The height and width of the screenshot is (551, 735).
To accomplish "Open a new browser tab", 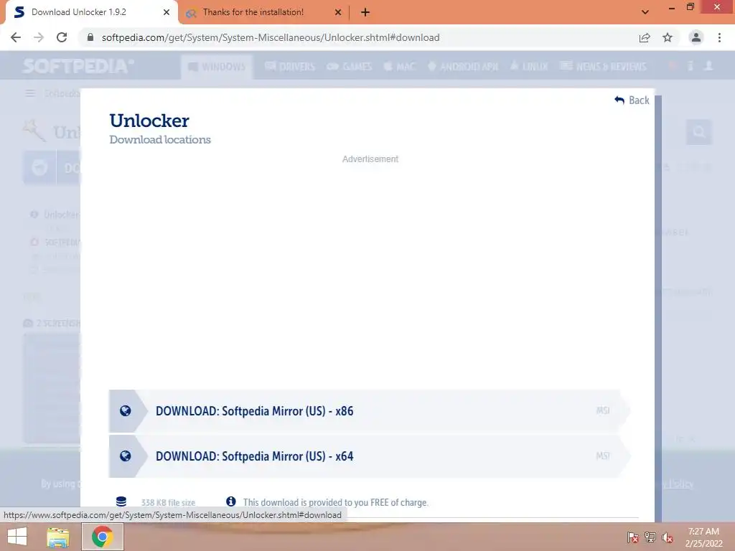I will pos(365,12).
